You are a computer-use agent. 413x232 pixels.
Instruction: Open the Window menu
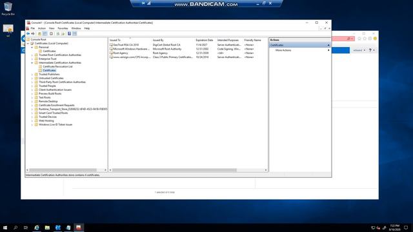(76, 28)
